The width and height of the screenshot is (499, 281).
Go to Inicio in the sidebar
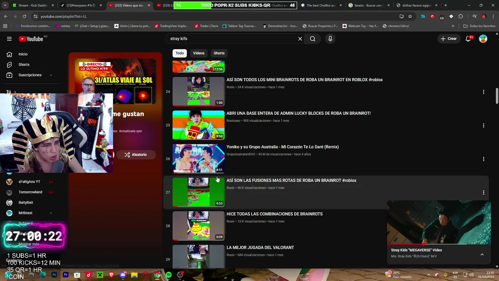(23, 54)
